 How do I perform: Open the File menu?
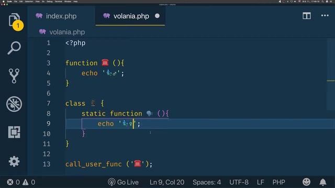tap(15, 1)
